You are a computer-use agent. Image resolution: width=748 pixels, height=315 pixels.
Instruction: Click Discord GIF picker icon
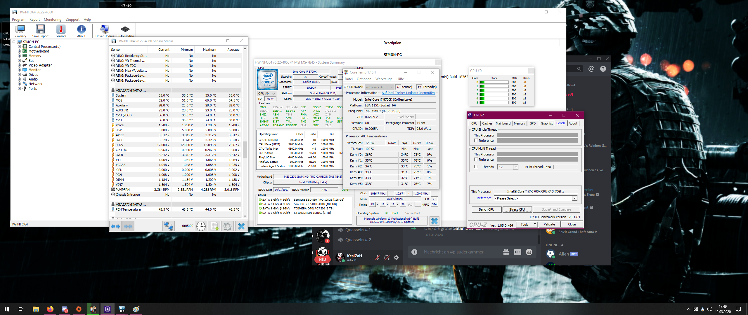tap(517, 252)
